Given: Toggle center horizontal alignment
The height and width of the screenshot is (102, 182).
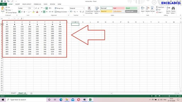Looking at the screenshot, I should 44,12.
